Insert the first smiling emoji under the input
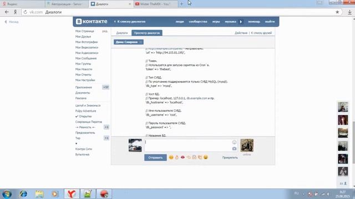The image size is (355, 199). tap(171, 157)
